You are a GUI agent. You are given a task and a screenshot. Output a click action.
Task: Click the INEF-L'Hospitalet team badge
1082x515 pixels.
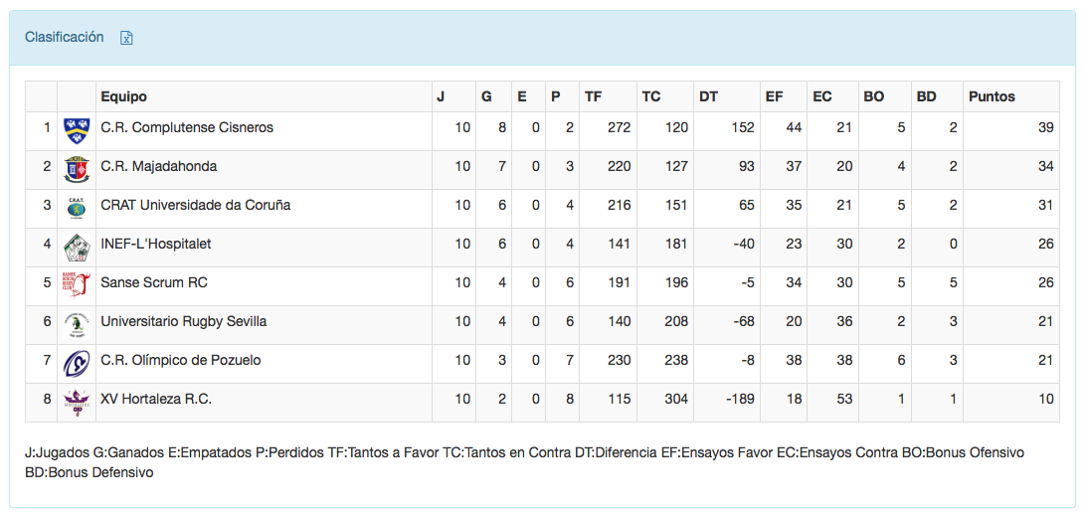tap(77, 246)
